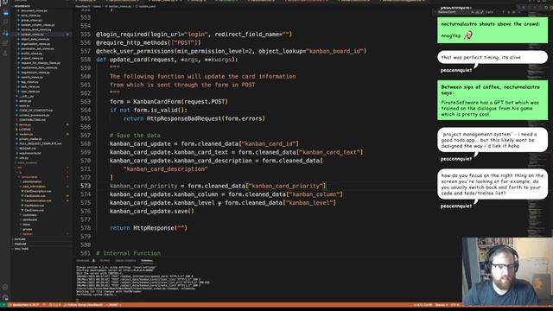Open object_data_views.py in the explorer

tap(35, 39)
